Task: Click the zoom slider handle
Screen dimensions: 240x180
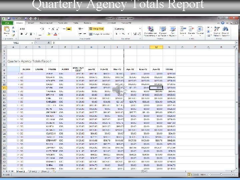Action: click(x=221, y=175)
